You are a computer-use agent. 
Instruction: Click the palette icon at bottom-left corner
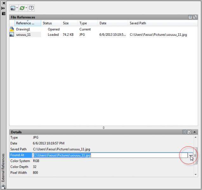[3, 187]
